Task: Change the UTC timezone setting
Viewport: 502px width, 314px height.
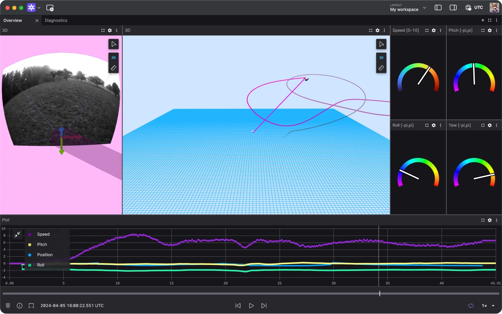Action: [474, 7]
